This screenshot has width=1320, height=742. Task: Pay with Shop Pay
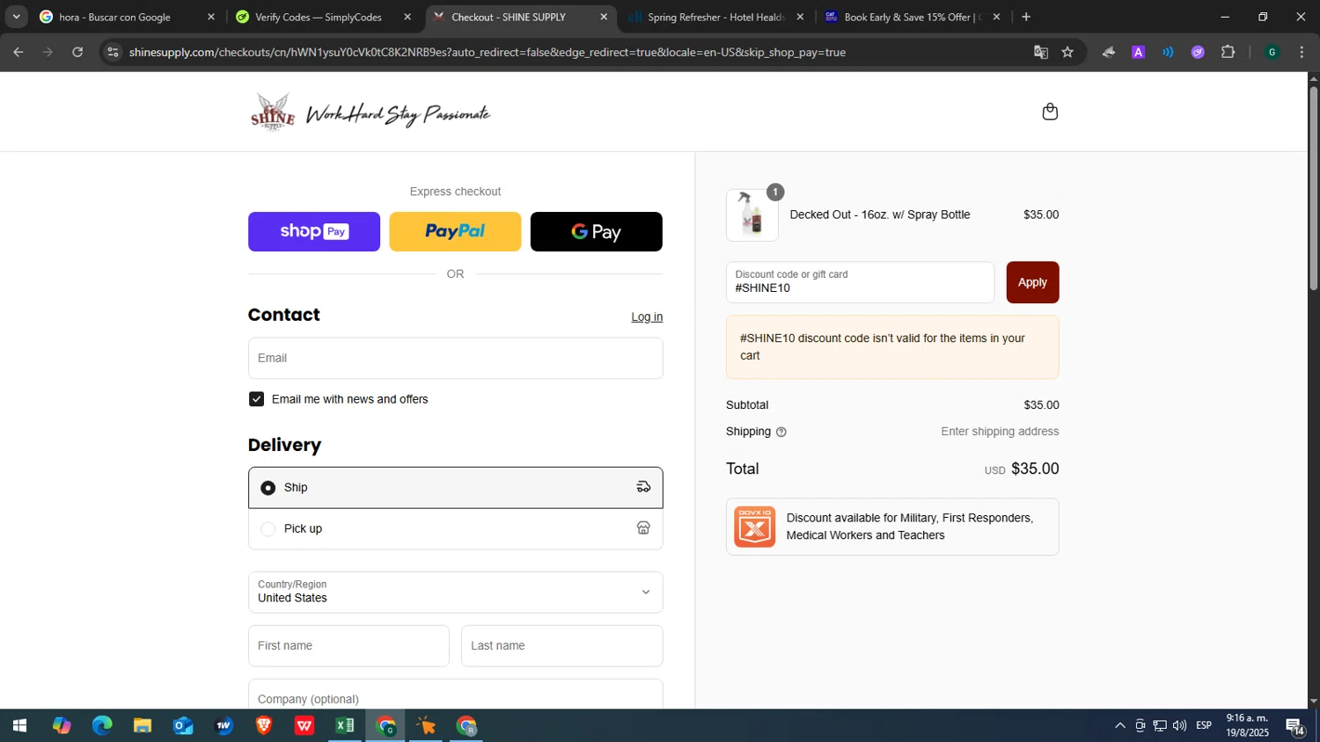tap(314, 231)
